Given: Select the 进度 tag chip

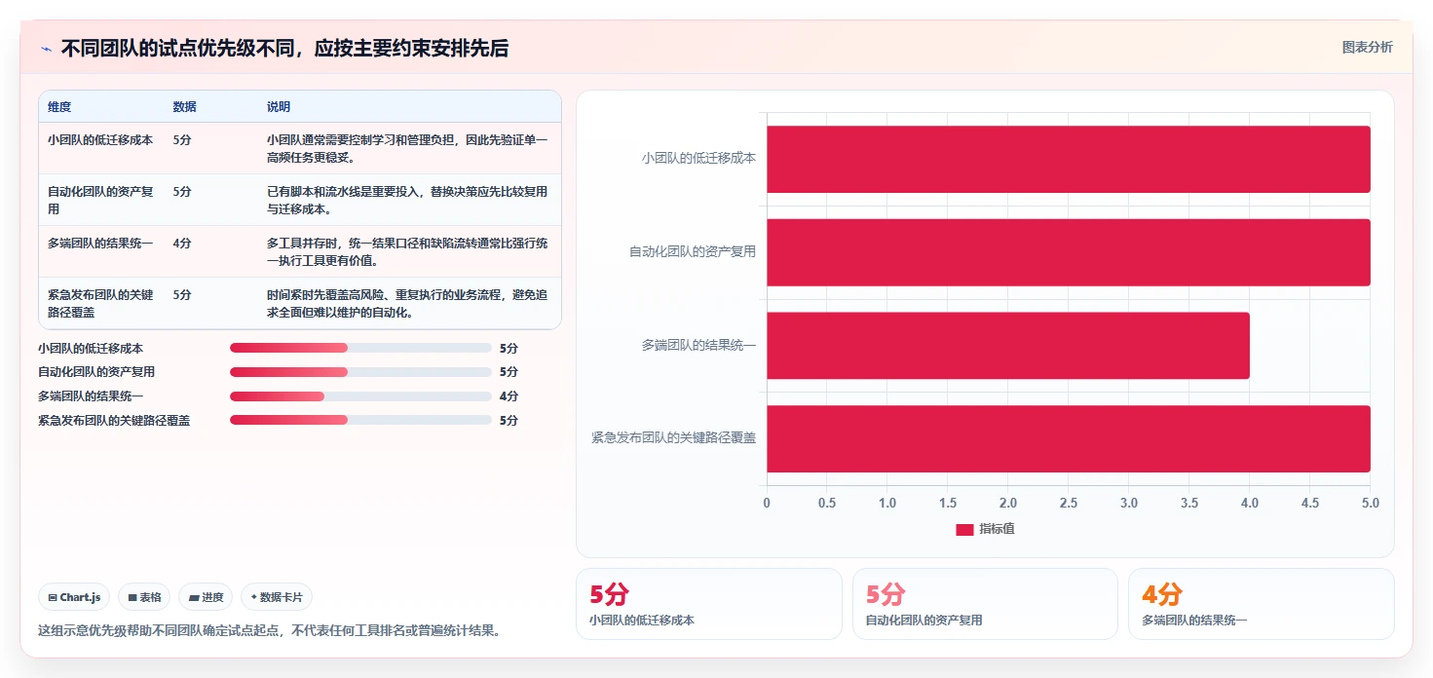Looking at the screenshot, I should click(x=206, y=597).
